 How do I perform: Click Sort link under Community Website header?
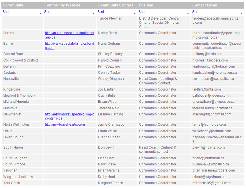click(47, 12)
